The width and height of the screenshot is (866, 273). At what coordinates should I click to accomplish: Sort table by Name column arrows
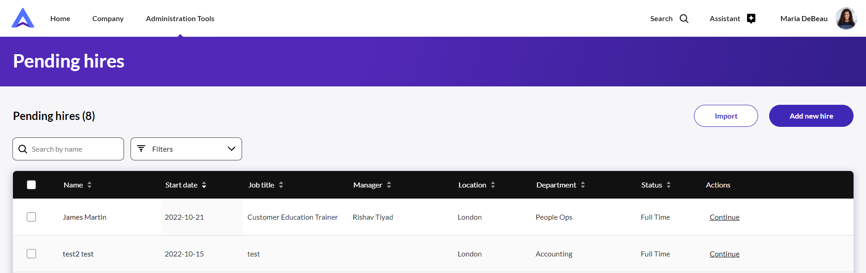[89, 185]
